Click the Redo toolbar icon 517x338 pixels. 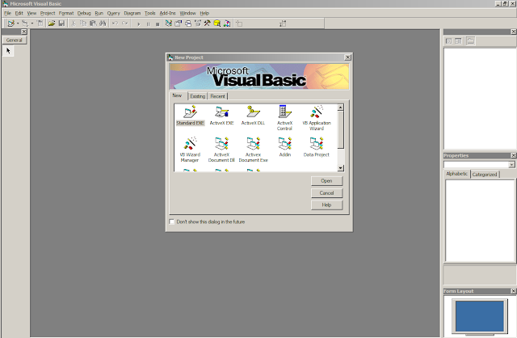tap(124, 23)
